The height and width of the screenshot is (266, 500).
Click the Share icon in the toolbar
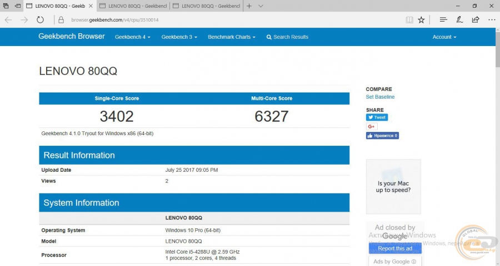pos(476,20)
